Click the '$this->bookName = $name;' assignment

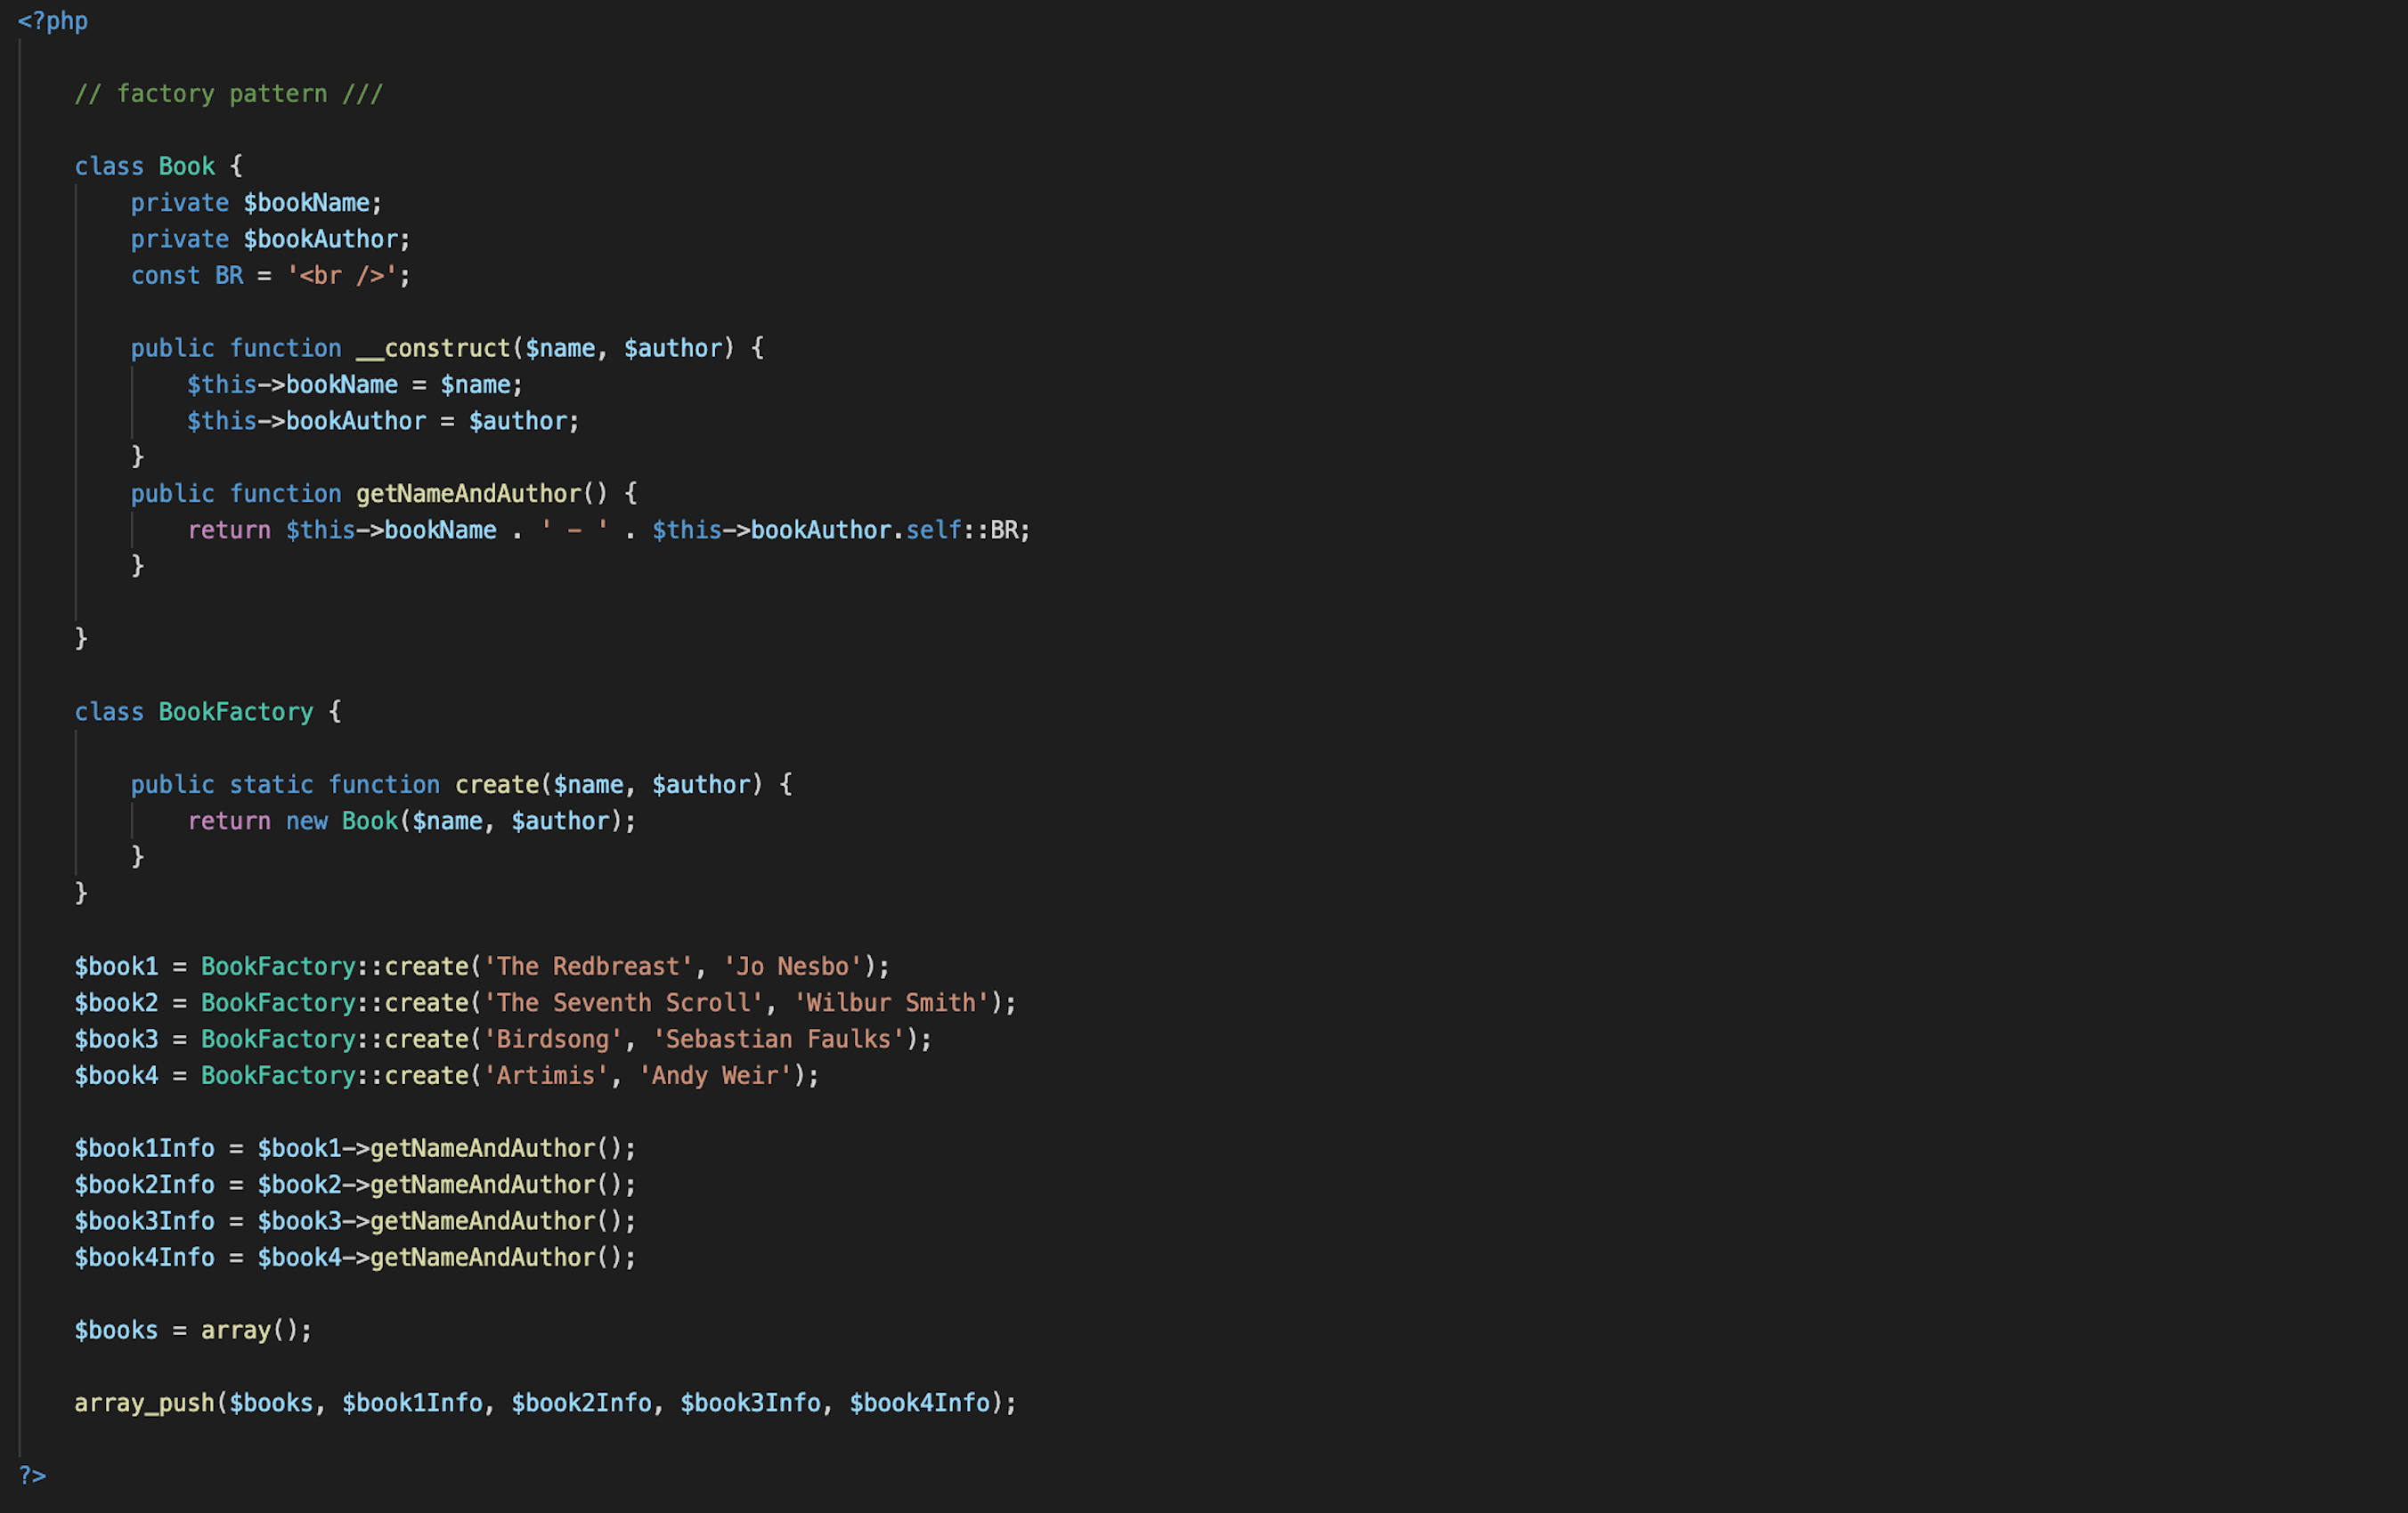355,384
